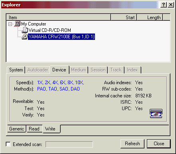Select the Device tab
This screenshot has height=154, width=176.
click(59, 70)
